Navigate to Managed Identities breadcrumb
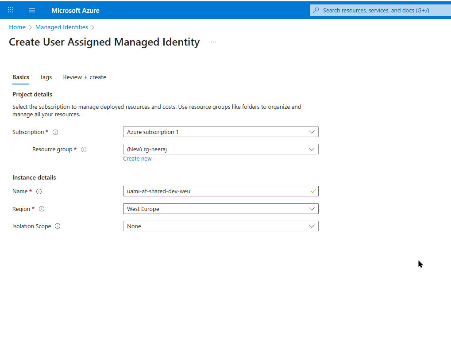The height and width of the screenshot is (360, 451). pos(62,27)
